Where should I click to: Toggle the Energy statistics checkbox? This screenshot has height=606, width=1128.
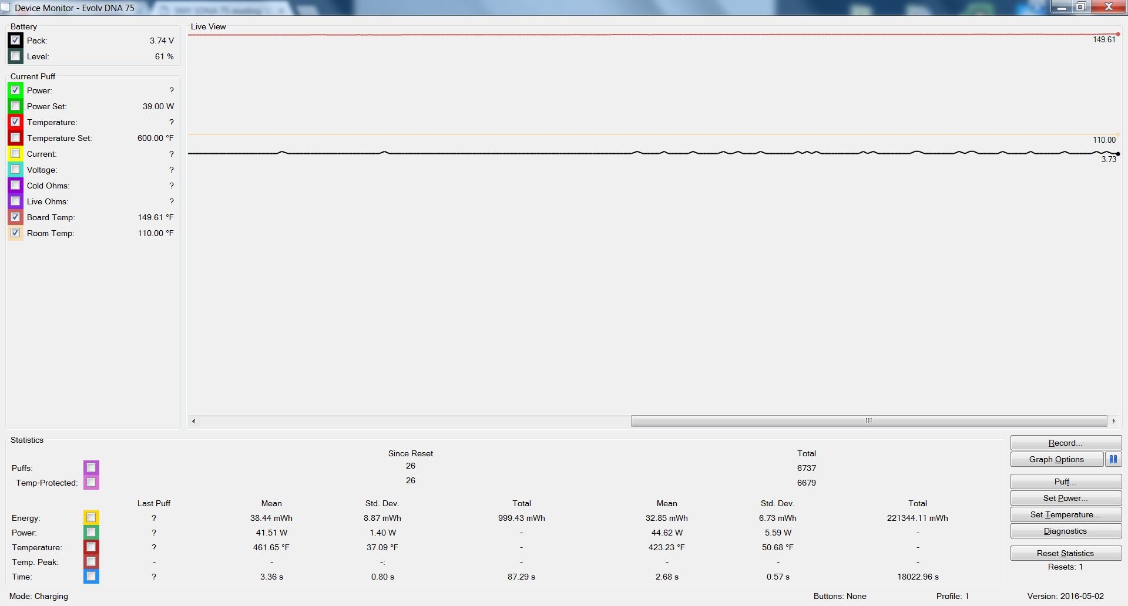(91, 518)
